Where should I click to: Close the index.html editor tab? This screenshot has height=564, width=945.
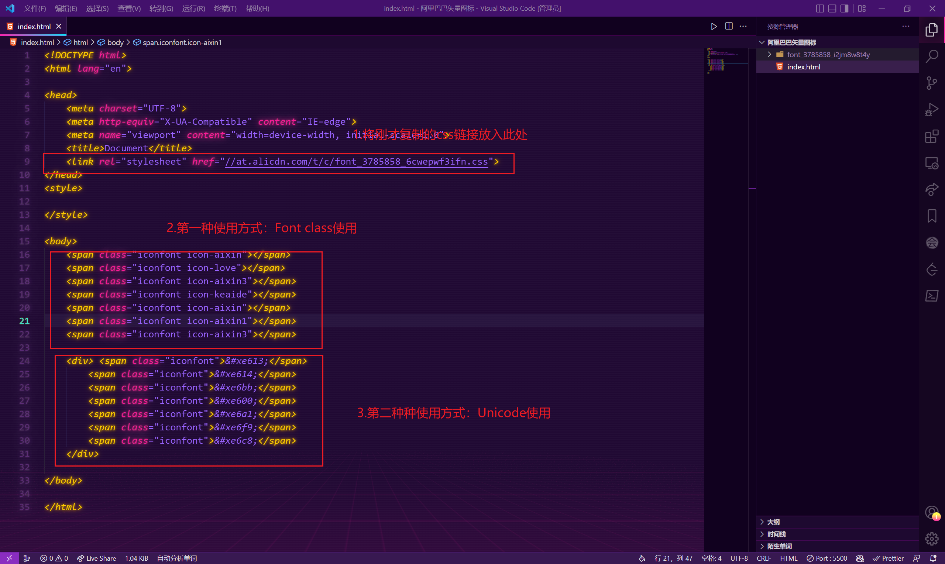click(59, 26)
